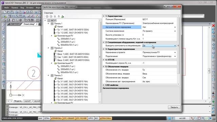
Task: Click the New document icon in main toolbar
Action: [x=5, y=12]
